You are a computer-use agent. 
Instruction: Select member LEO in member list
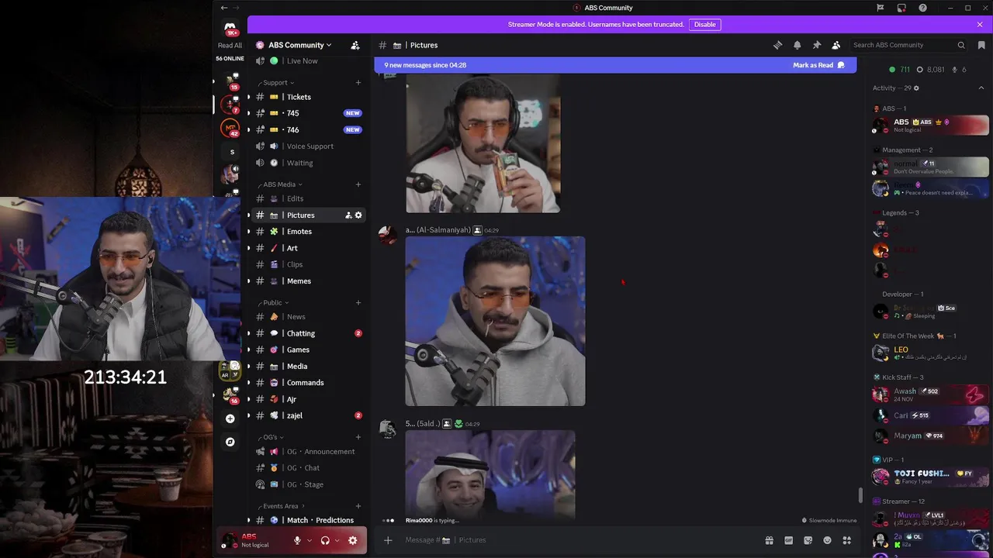pos(930,353)
